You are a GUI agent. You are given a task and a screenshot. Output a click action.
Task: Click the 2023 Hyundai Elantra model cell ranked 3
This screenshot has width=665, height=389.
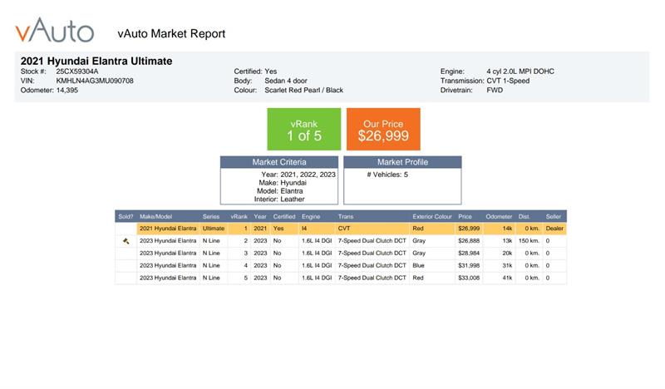[168, 253]
